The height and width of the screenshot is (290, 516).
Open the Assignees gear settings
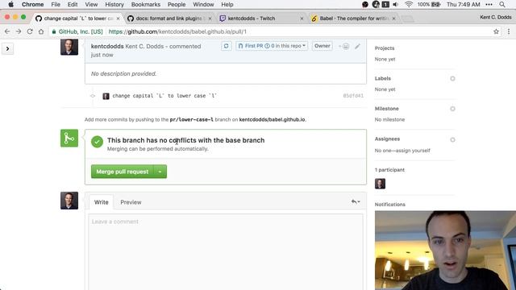pyautogui.click(x=452, y=139)
